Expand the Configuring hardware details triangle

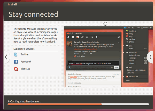coord(9,101)
